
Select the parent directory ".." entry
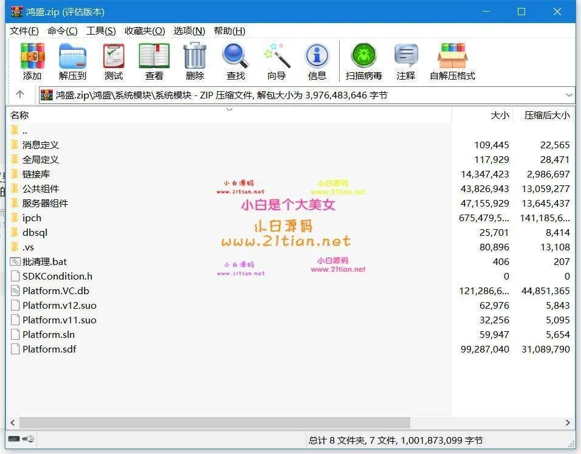point(24,130)
